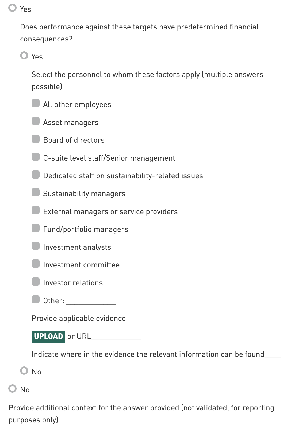Tick the Investment analysts checkbox

(36, 246)
